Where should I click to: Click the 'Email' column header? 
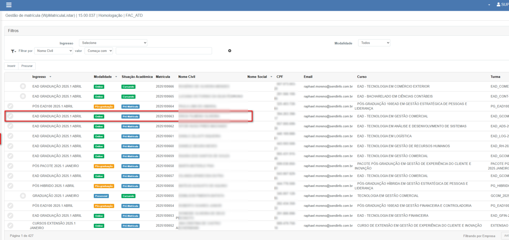308,77
